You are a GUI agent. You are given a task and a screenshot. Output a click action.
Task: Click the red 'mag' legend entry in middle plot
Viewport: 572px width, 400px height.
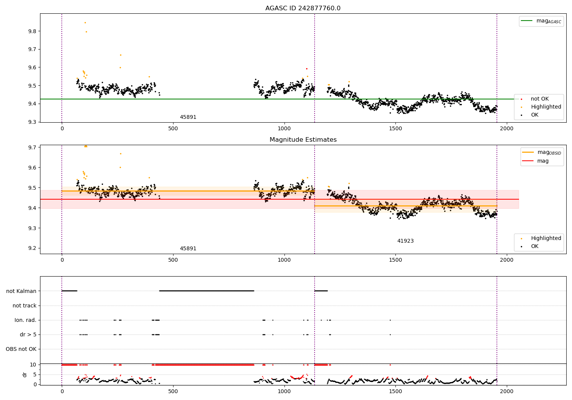[x=536, y=161]
